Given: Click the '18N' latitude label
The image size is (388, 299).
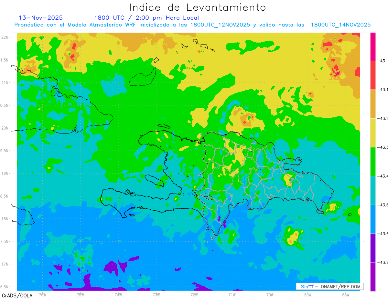Looking at the screenshot, I should click(5, 219).
